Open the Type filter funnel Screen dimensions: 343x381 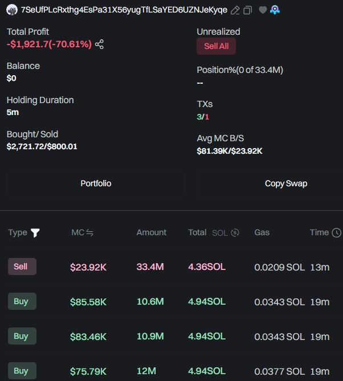tap(35, 232)
